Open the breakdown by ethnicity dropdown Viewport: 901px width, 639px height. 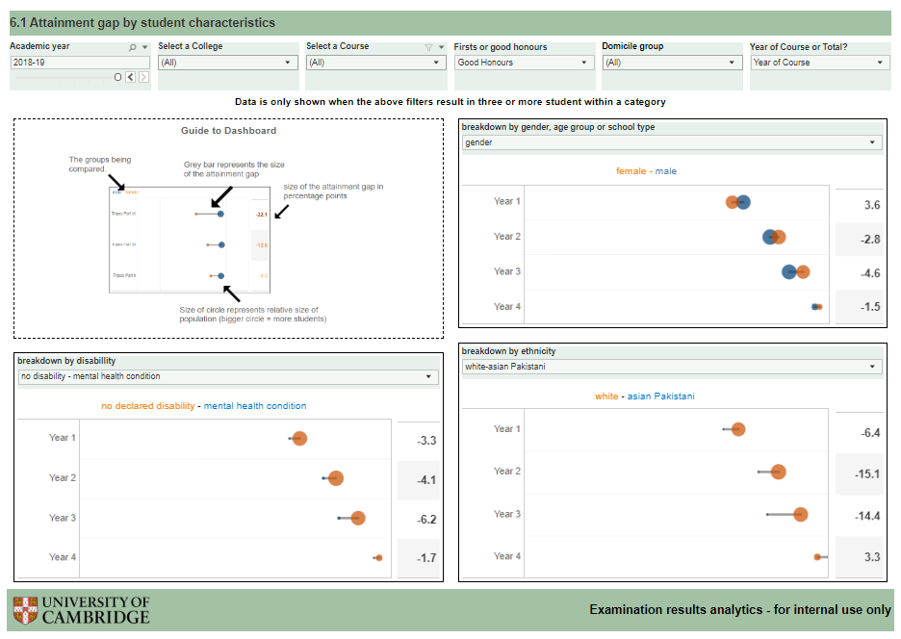click(x=672, y=367)
